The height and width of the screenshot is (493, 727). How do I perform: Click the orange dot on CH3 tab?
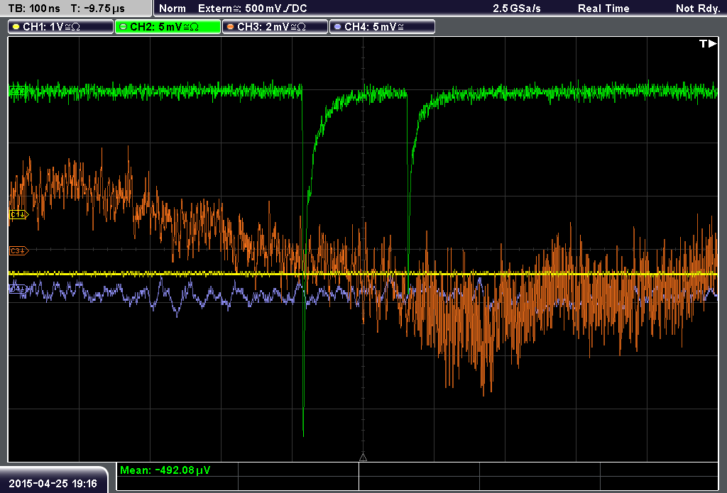(x=231, y=27)
